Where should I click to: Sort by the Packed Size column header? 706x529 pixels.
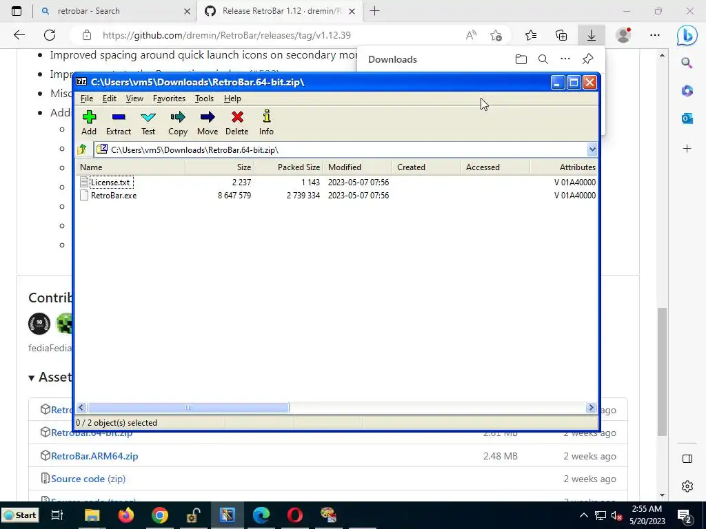click(x=289, y=167)
